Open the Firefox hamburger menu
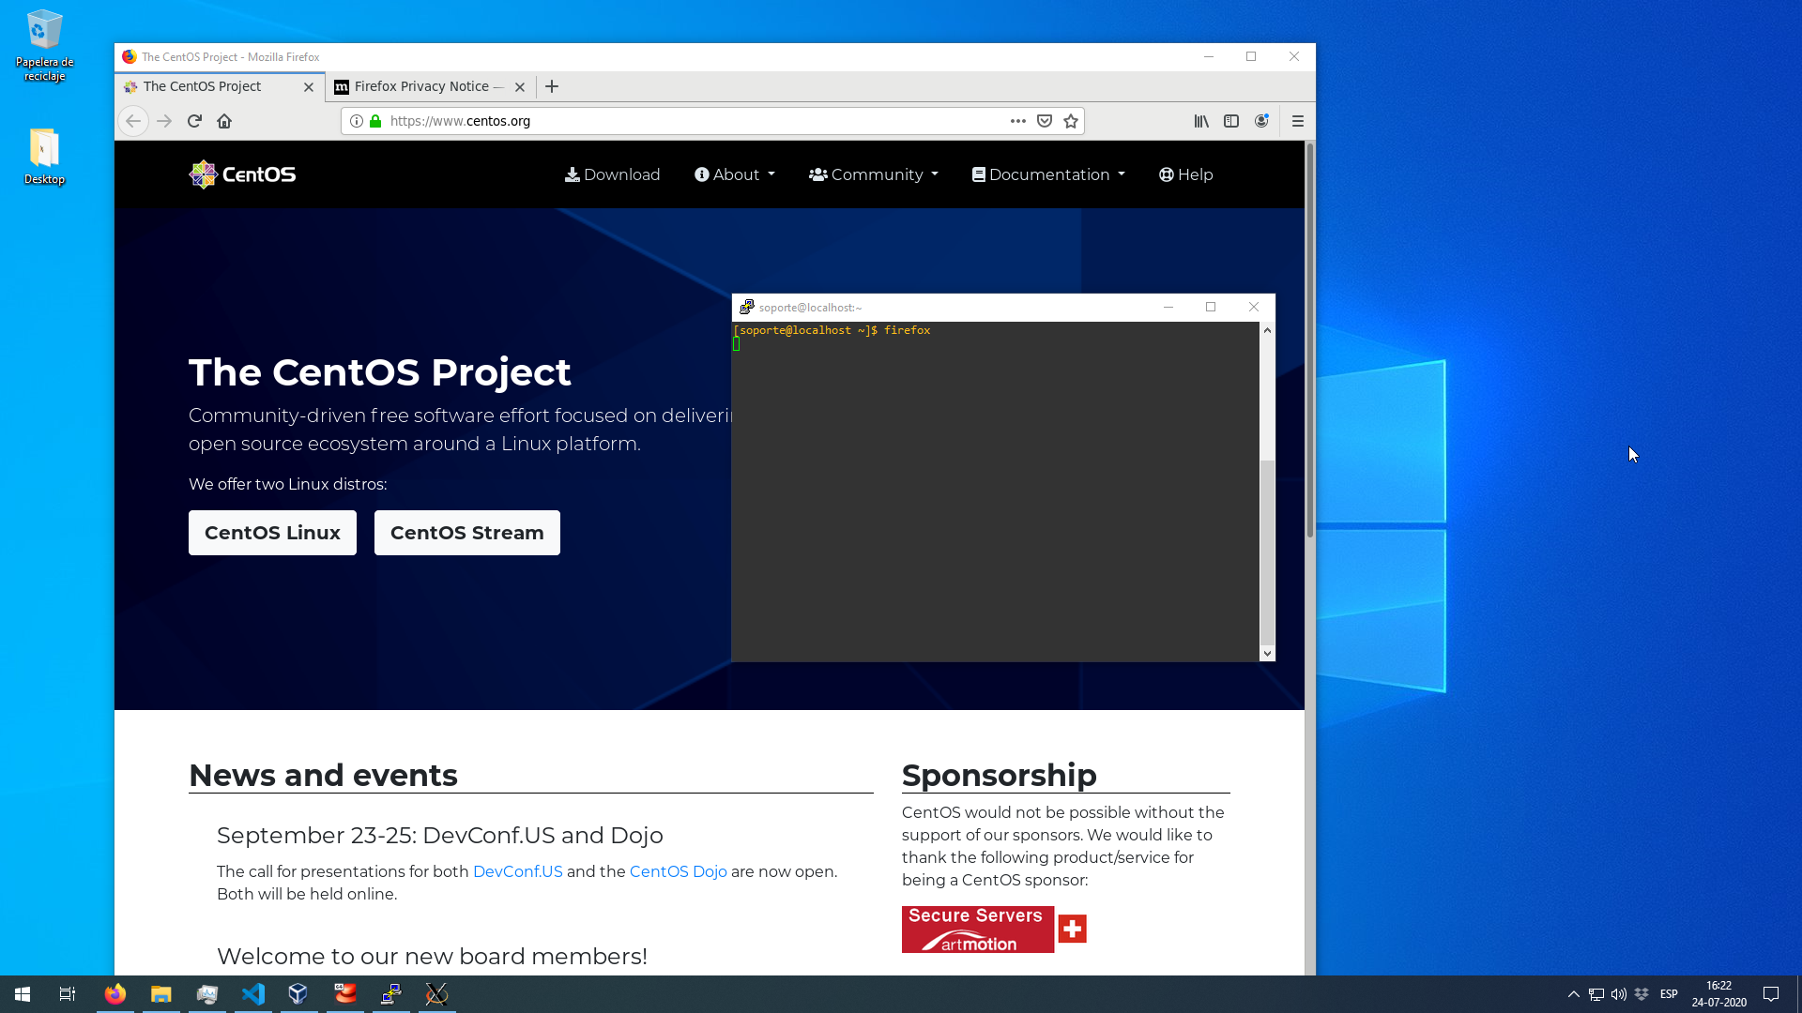1802x1013 pixels. pos(1299,121)
